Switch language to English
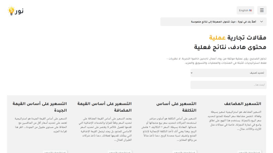This screenshot has height=153, width=273. pyautogui.click(x=245, y=10)
